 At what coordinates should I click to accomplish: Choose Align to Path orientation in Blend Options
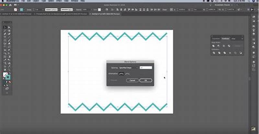127,74
